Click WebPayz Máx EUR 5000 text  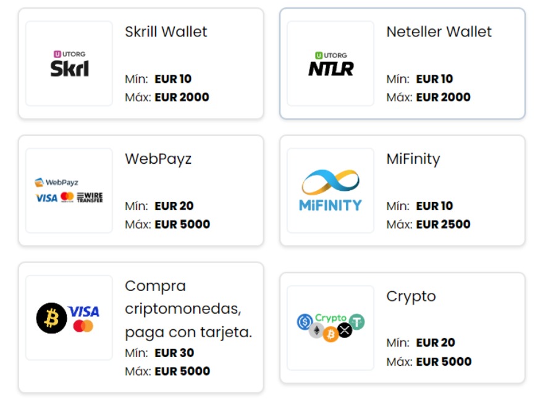click(167, 224)
